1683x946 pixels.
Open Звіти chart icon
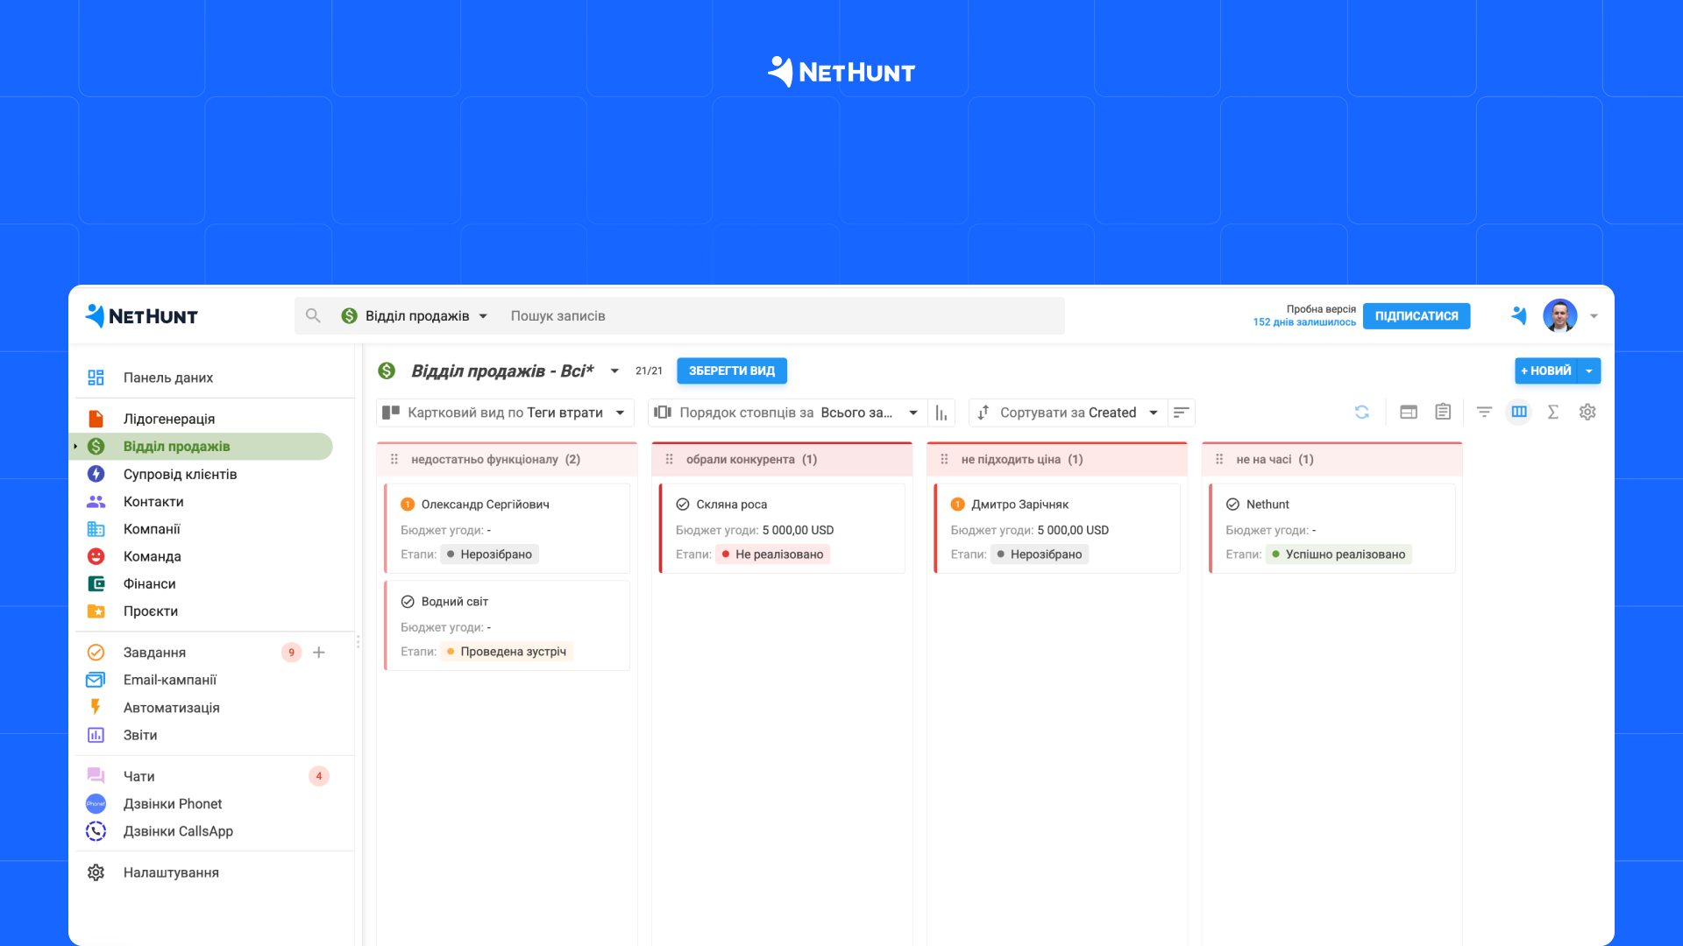point(96,735)
